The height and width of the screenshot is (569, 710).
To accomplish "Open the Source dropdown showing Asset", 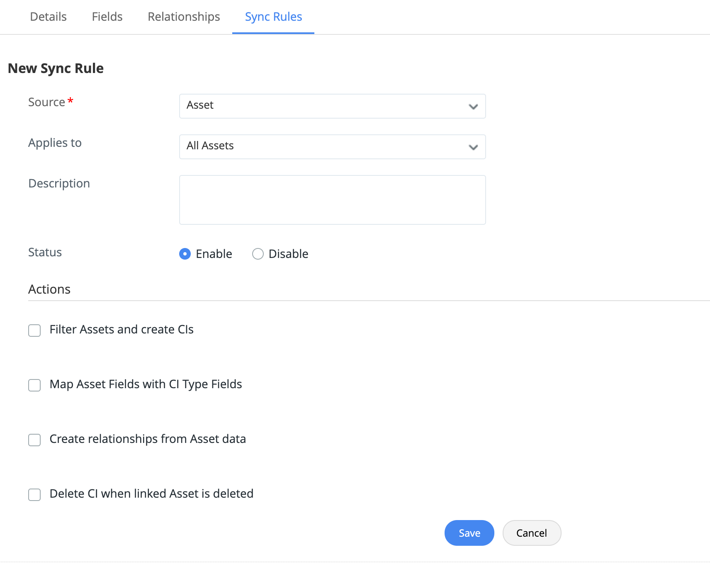I will point(323,106).
